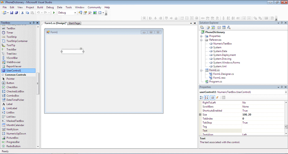The image size is (288, 154).
Task: Select the TrackBar slider control in the Toolbox
Action: tap(11, 50)
